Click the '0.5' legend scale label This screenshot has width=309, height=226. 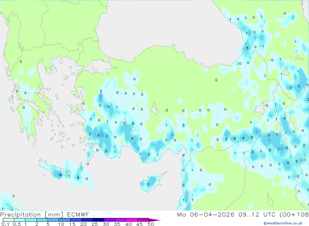[x=17, y=224]
